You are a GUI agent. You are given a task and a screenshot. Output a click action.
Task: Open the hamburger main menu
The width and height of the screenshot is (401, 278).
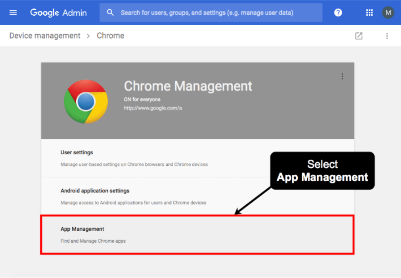(13, 13)
